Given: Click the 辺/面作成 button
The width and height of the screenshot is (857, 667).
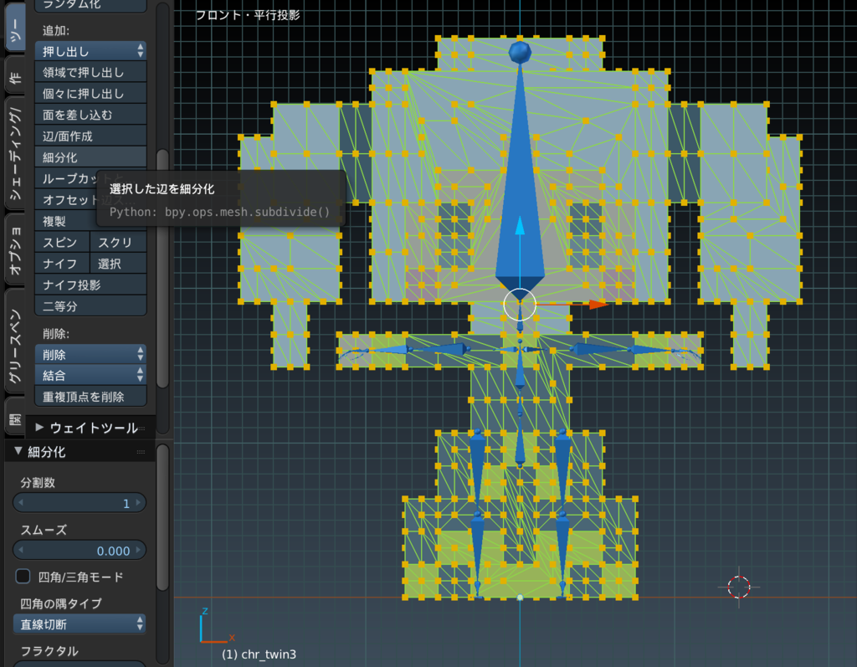Looking at the screenshot, I should click(x=90, y=136).
